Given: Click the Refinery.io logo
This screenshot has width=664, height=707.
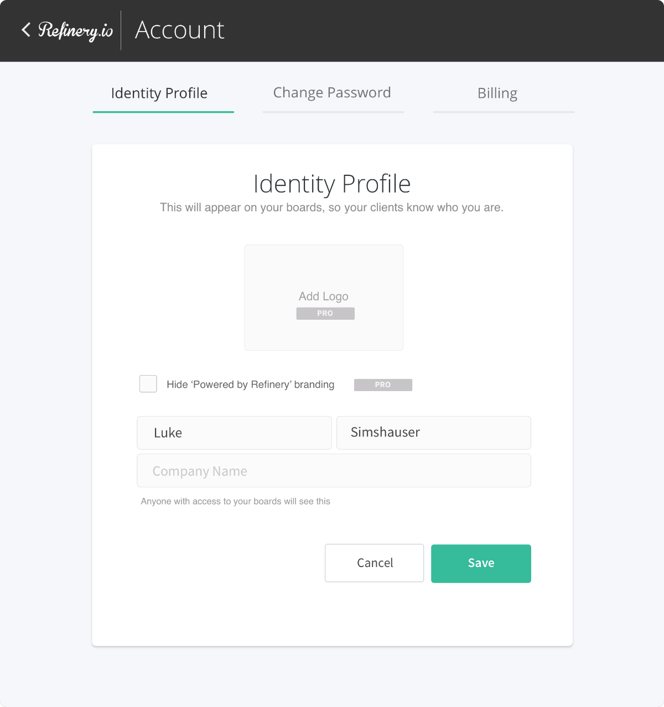Looking at the screenshot, I should pos(75,30).
